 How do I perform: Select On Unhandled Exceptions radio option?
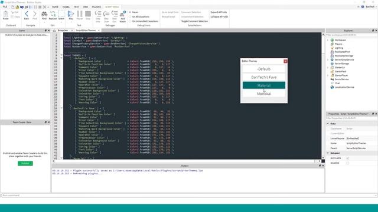pos(130,21)
